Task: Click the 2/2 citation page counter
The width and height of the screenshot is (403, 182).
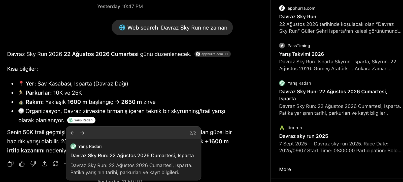Action: click(193, 133)
